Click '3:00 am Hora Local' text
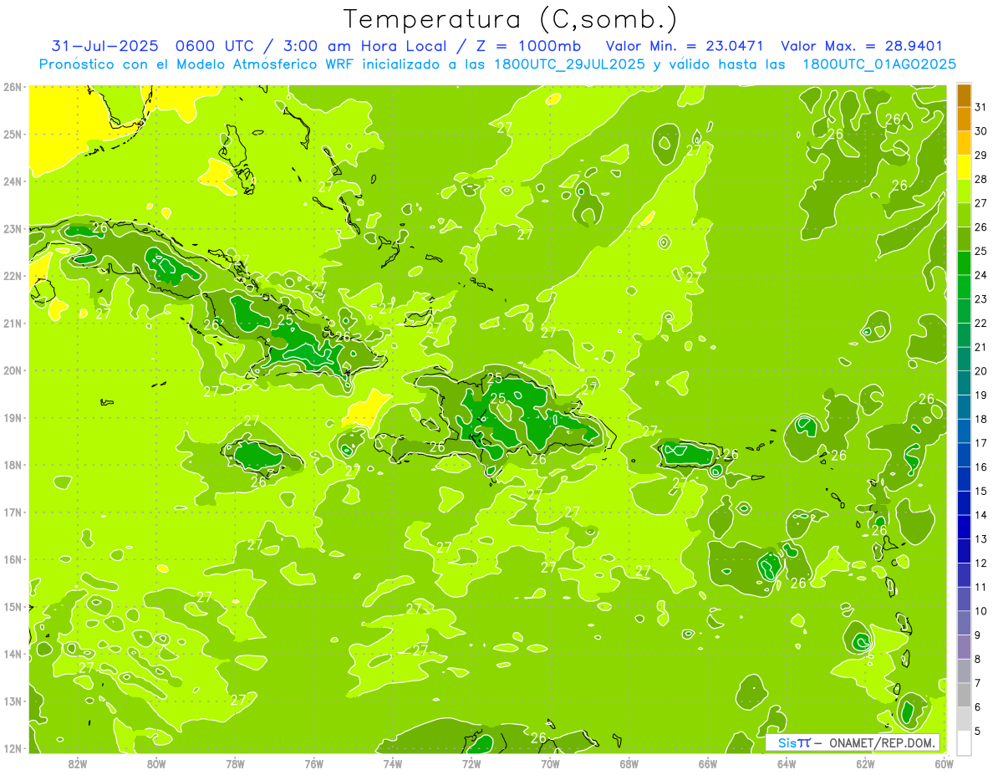Viewport: 1003px width, 775px height. click(x=367, y=46)
